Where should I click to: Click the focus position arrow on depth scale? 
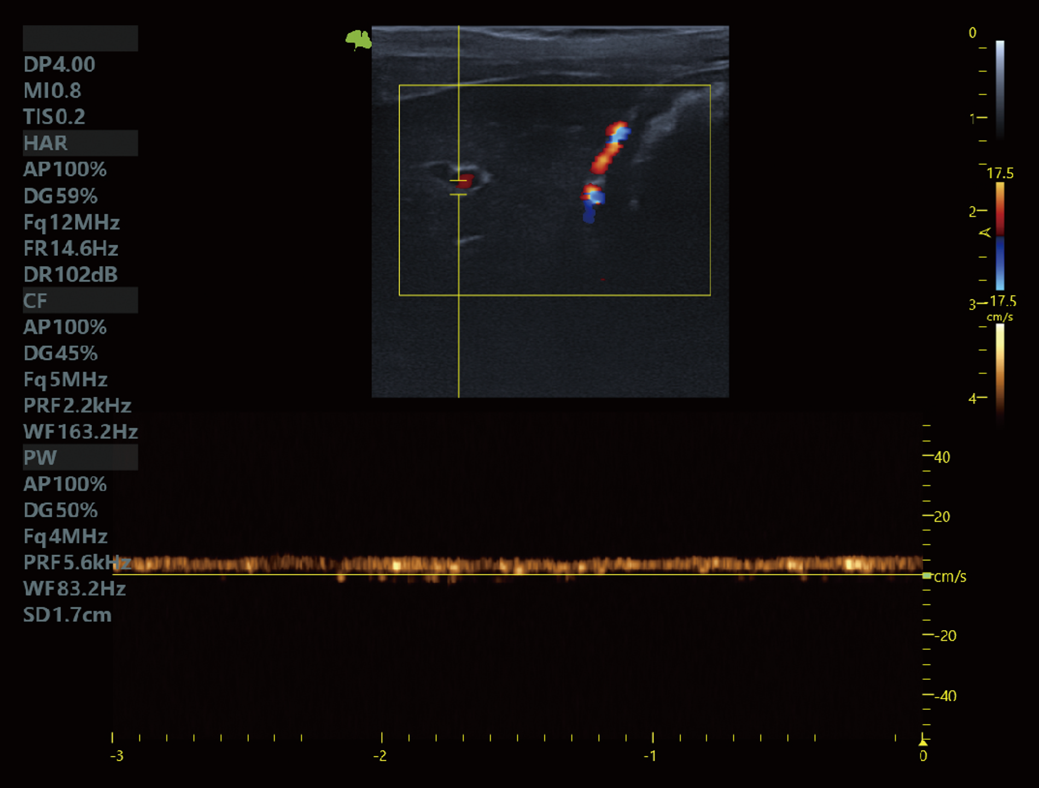(985, 233)
